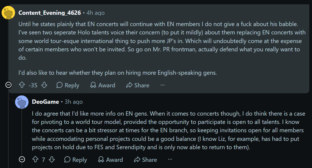Viewport: 312px width, 168px height.
Task: Open the 4h ago timestamp permalink
Action: [x=95, y=13]
